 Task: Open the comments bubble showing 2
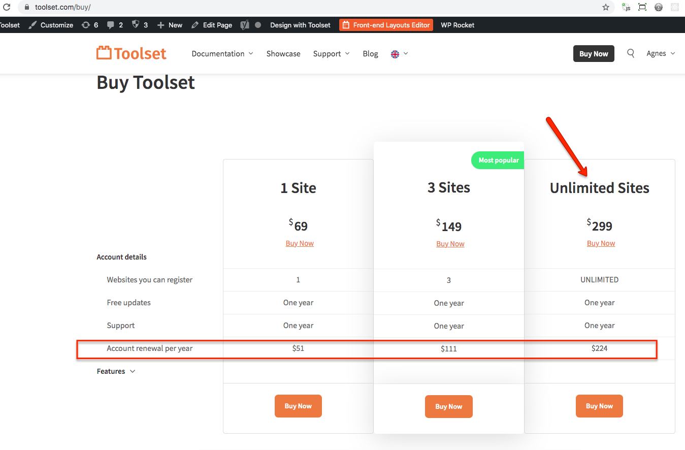pos(115,25)
